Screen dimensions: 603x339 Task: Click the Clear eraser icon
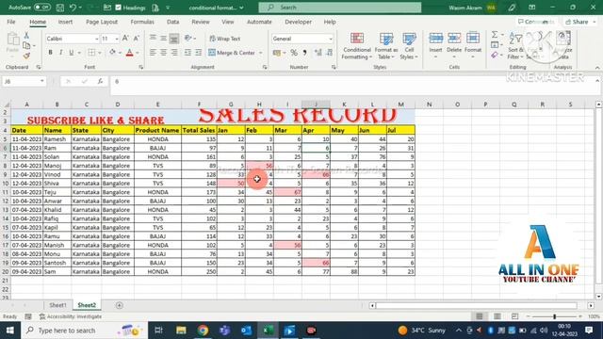click(495, 56)
